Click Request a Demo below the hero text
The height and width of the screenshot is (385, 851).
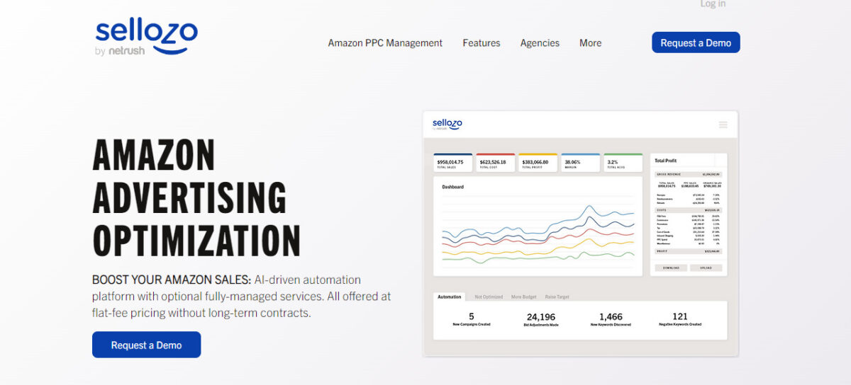pos(146,345)
